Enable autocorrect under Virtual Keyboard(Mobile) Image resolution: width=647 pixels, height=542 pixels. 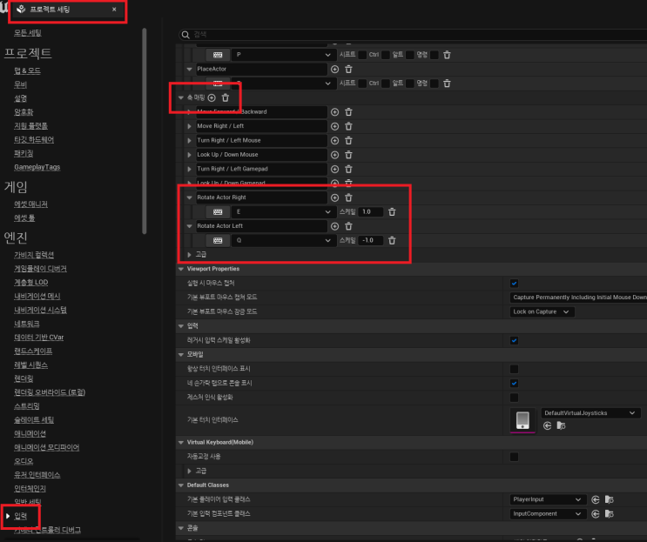[x=514, y=457]
